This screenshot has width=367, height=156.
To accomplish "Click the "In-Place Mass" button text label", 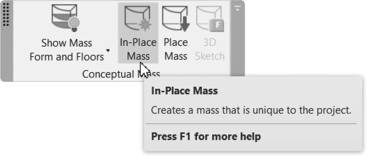I will point(138,49).
